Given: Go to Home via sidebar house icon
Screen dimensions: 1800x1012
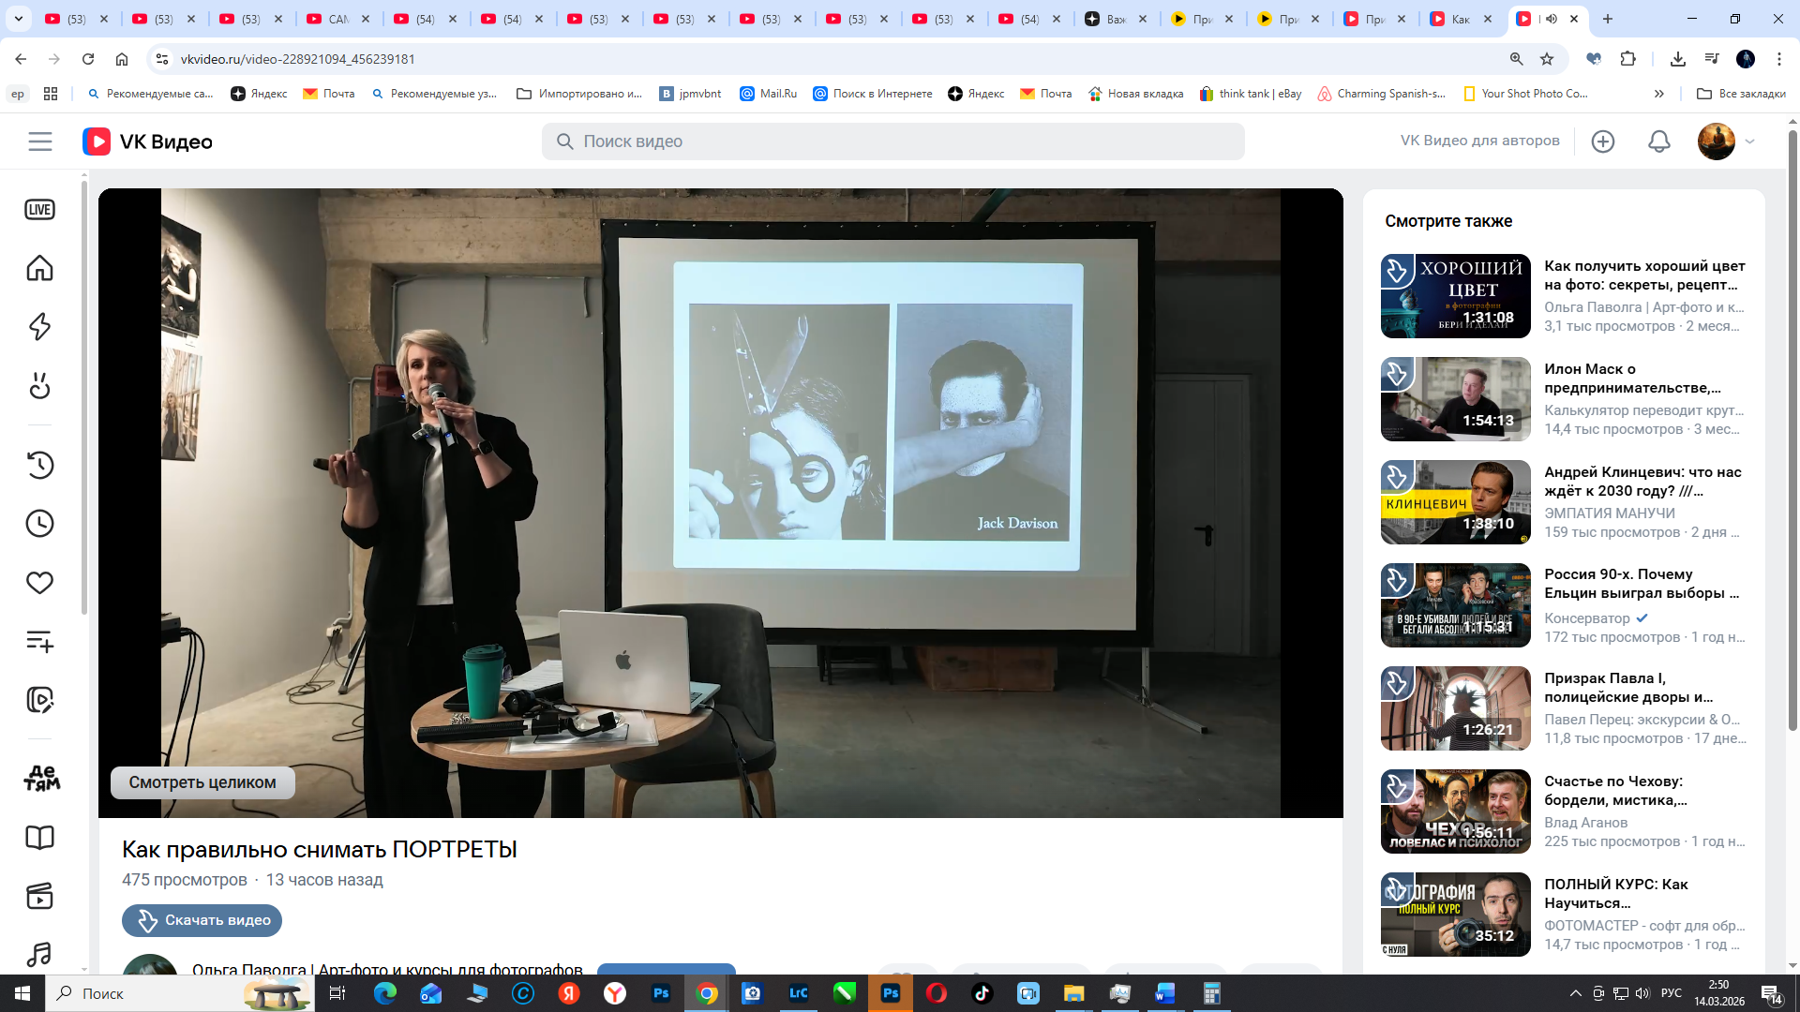Looking at the screenshot, I should coord(39,269).
